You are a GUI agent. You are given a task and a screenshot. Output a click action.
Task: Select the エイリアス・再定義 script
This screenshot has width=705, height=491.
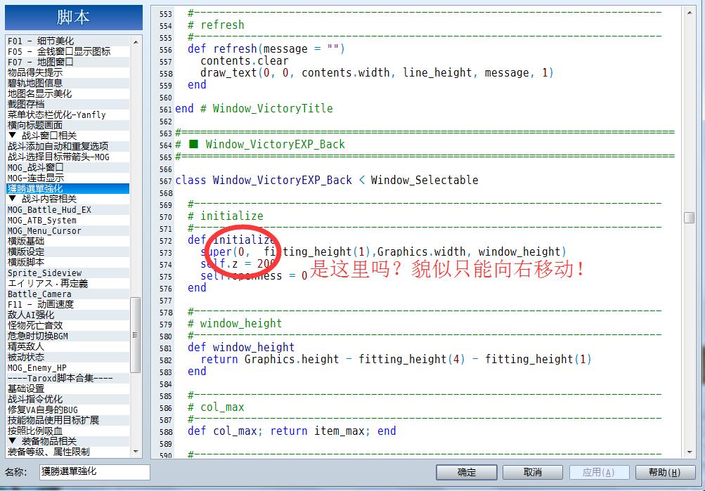68,284
